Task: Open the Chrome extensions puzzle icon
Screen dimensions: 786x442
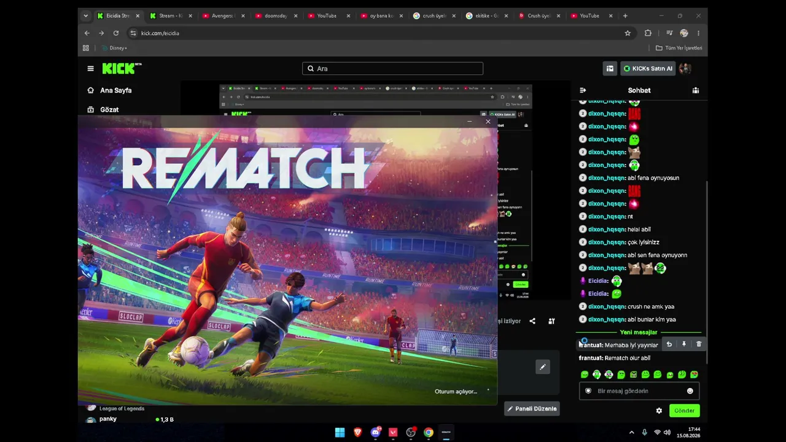Action: pyautogui.click(x=648, y=33)
